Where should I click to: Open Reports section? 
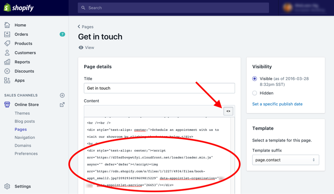[x=22, y=62]
